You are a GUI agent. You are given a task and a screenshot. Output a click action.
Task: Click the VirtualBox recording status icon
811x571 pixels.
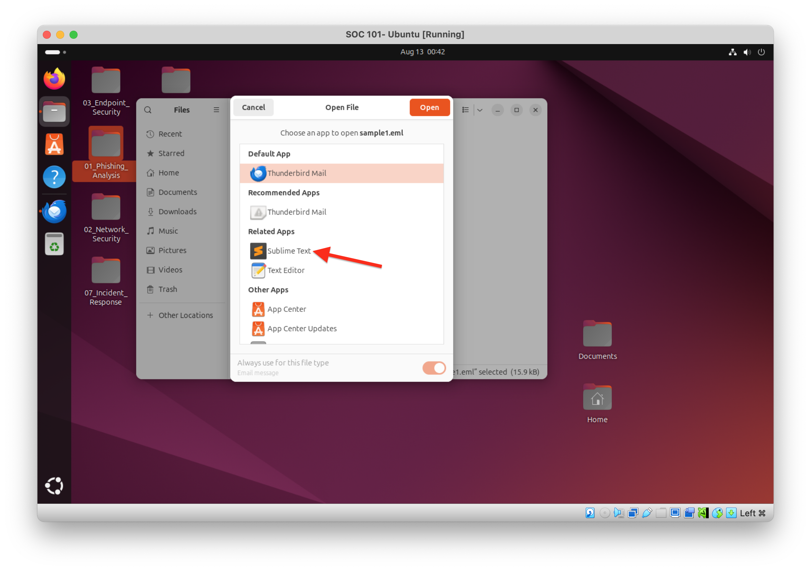689,513
